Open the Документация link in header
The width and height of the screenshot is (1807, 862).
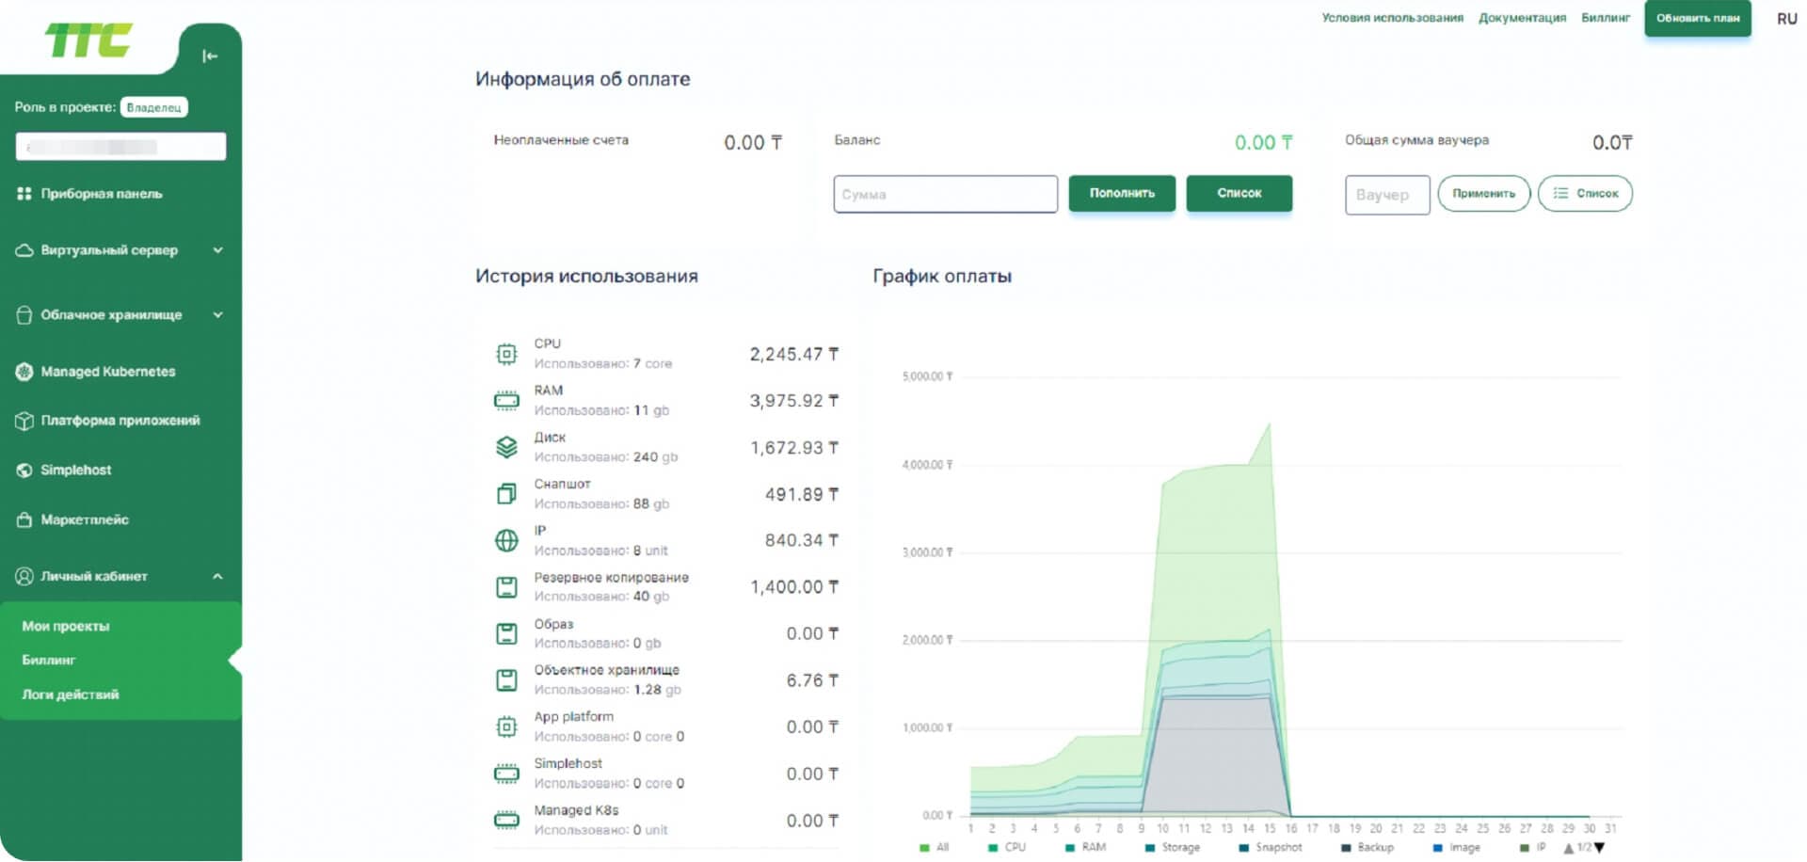[1522, 18]
